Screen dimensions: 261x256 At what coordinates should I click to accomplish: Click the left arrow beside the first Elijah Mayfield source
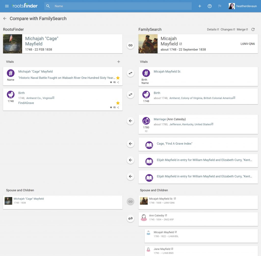pos(130,160)
